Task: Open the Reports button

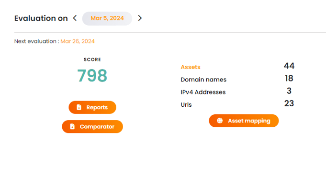Action: click(92, 107)
